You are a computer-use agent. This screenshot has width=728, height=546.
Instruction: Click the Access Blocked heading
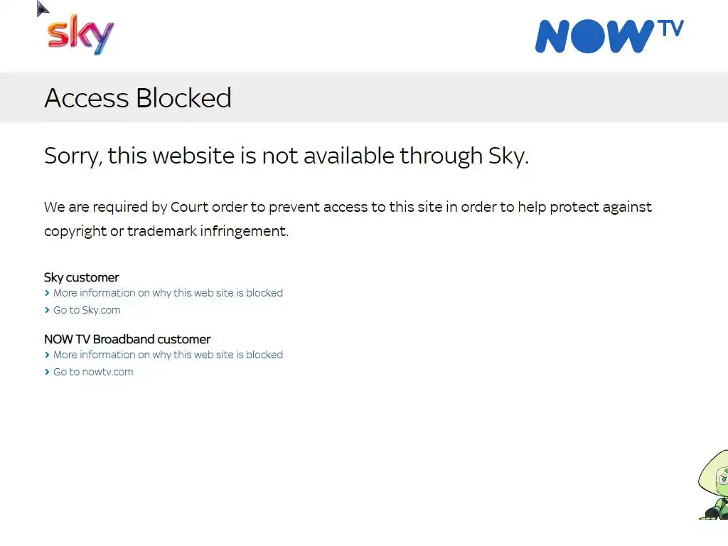(138, 98)
